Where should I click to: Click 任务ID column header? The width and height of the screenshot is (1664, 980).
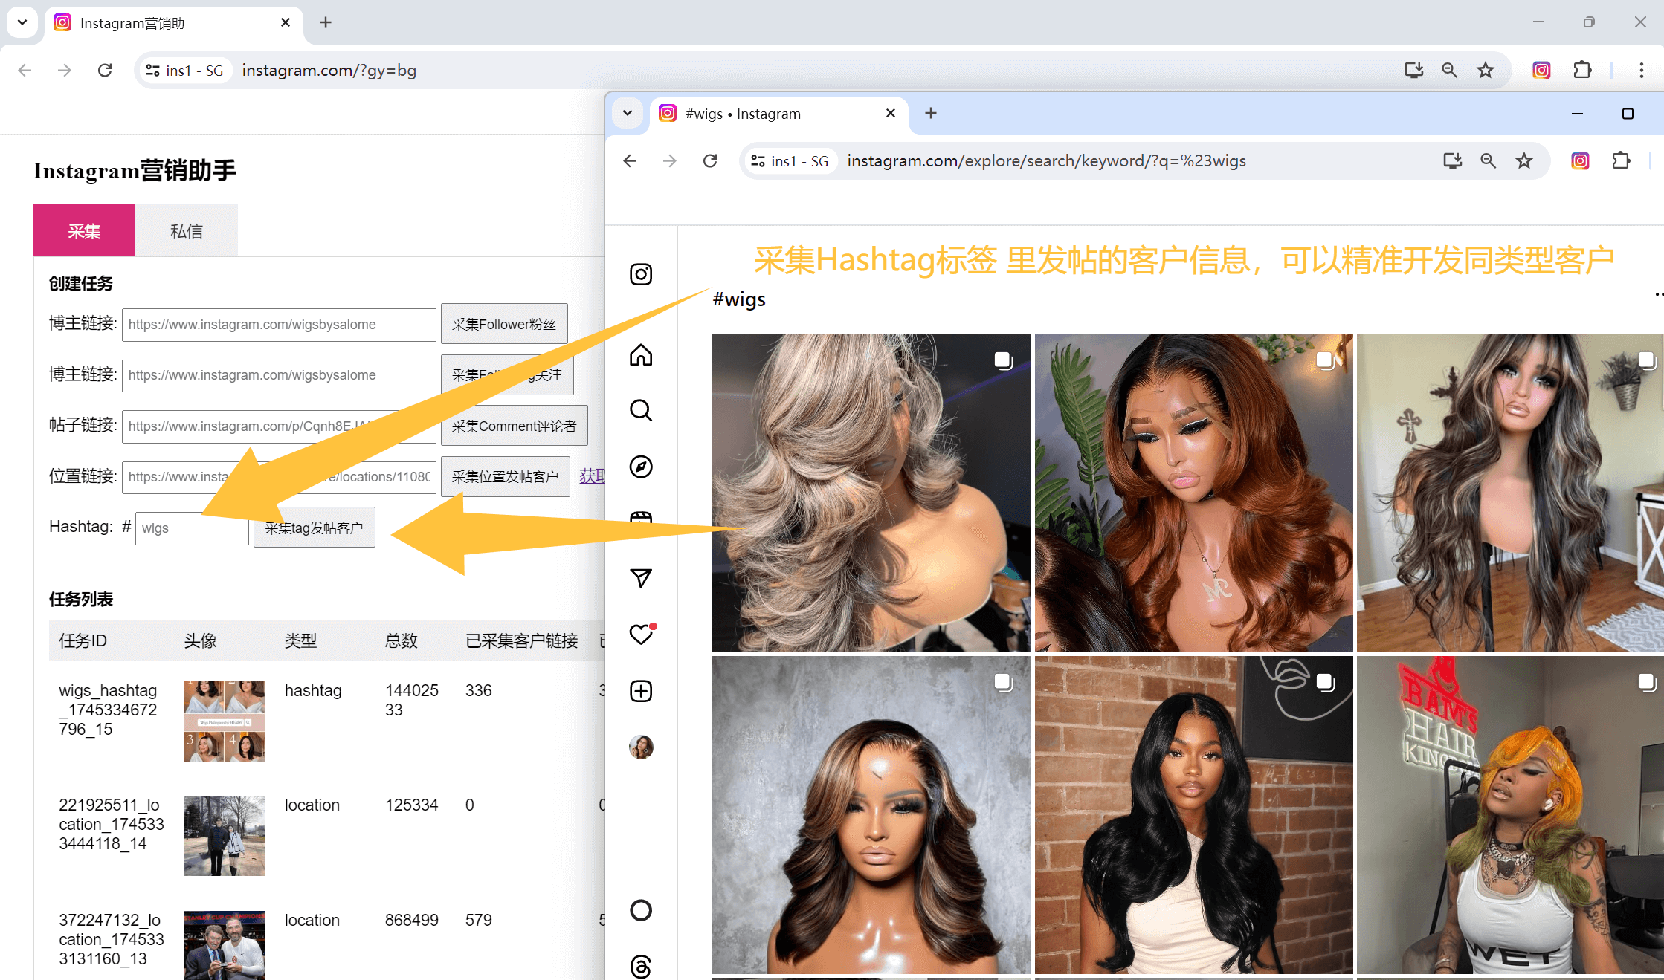pyautogui.click(x=83, y=640)
